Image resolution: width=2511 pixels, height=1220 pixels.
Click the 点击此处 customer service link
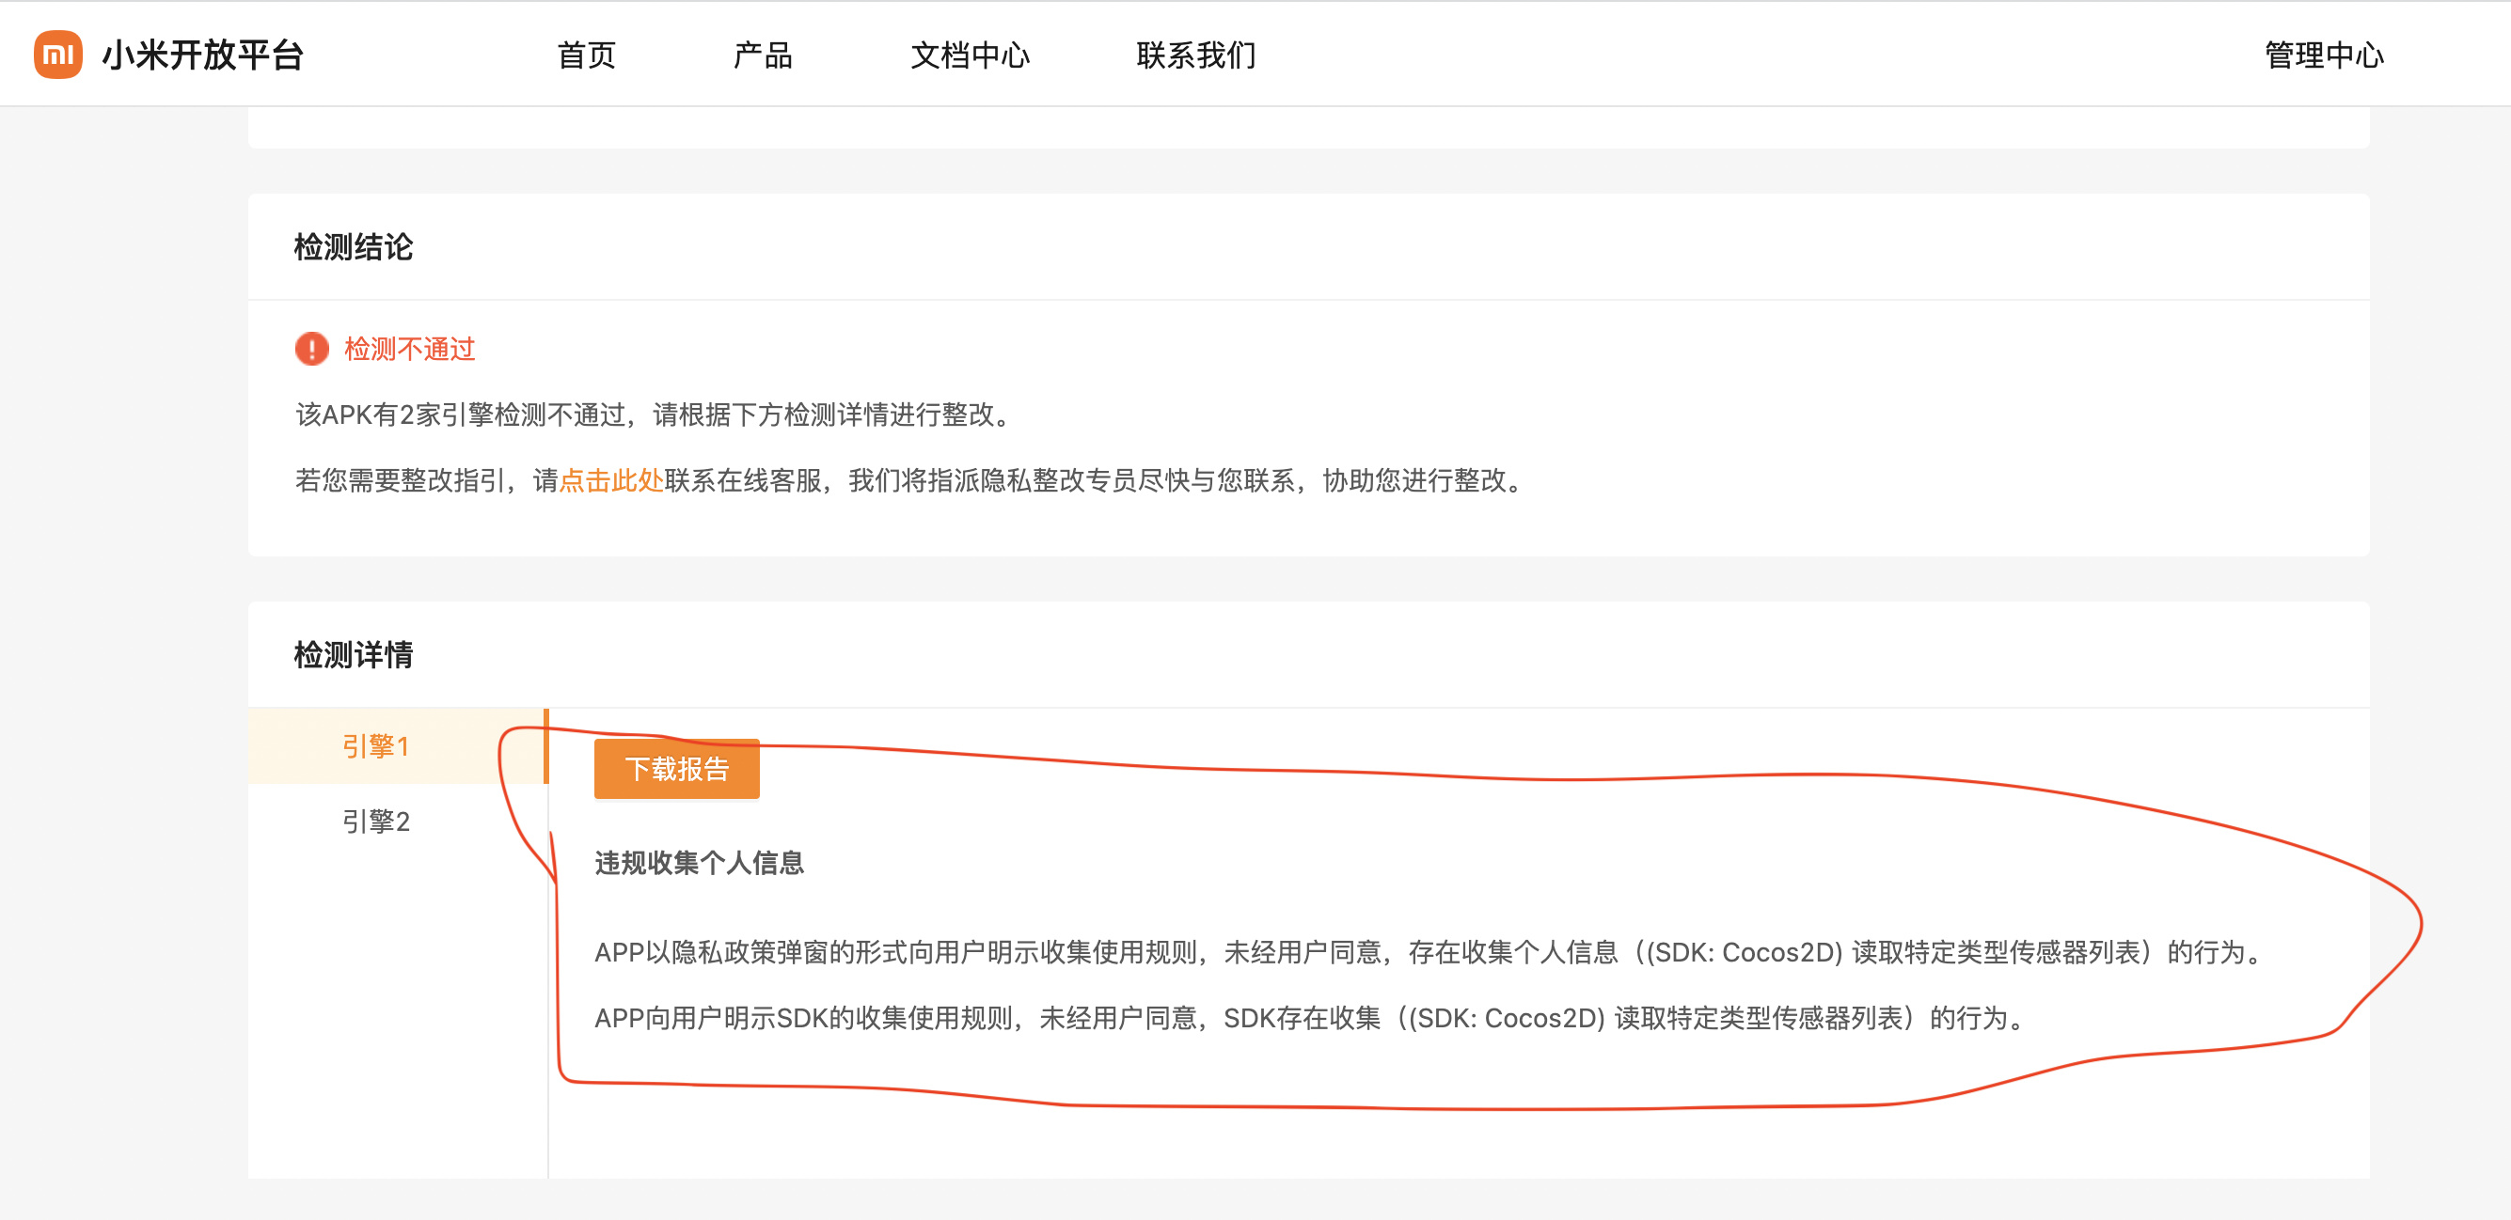[x=611, y=480]
